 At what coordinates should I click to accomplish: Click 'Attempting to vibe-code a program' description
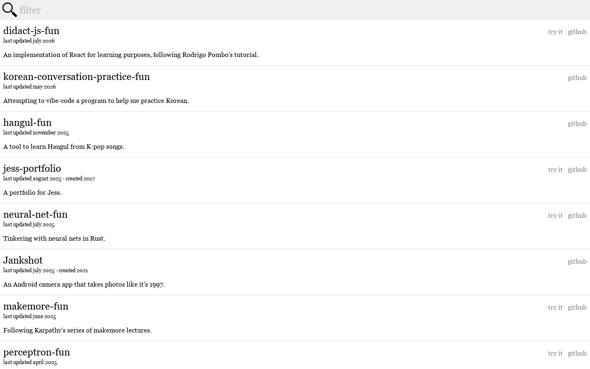pos(96,101)
